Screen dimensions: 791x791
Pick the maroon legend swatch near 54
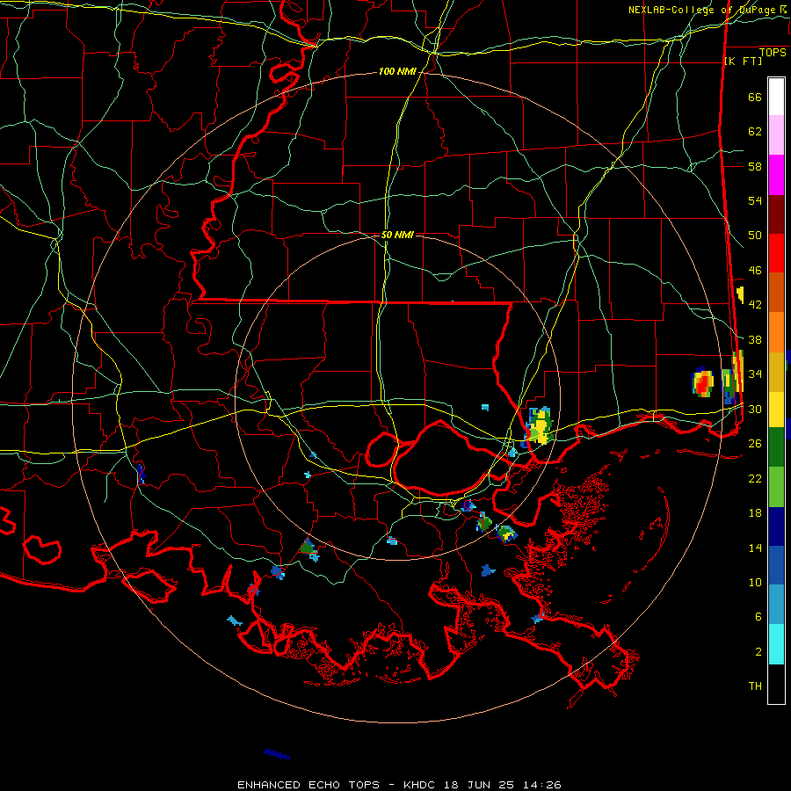click(776, 214)
